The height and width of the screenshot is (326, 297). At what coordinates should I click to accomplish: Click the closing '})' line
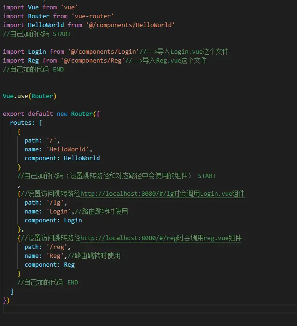click(x=6, y=300)
